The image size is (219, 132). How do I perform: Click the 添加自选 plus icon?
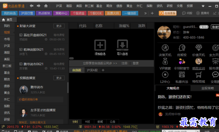pyautogui.click(x=100, y=45)
